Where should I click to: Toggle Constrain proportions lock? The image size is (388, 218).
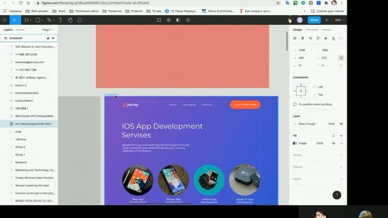point(341,58)
